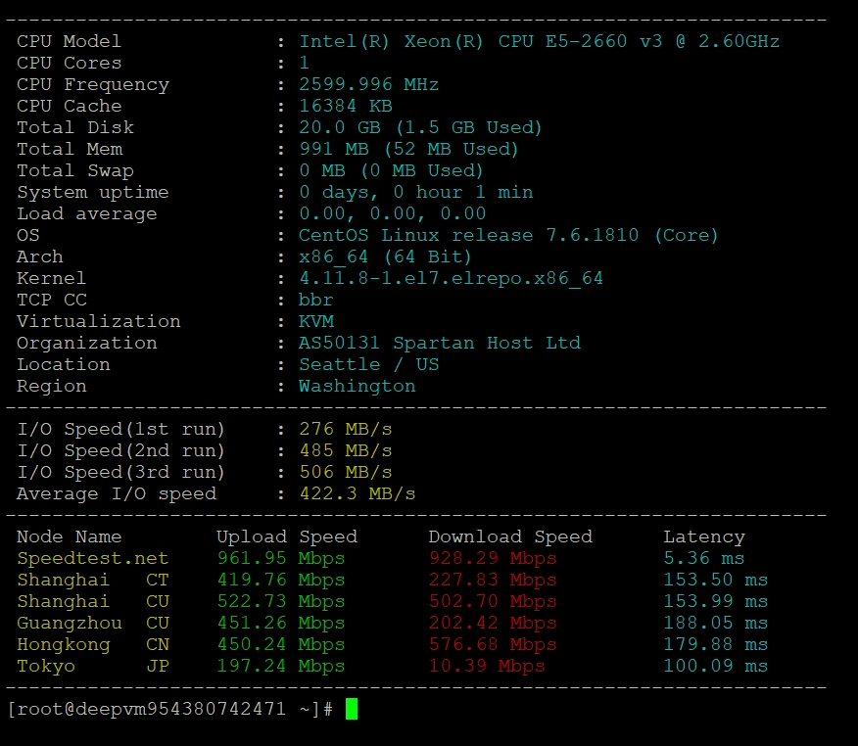
Task: Click the Latency column header
Action: point(704,537)
